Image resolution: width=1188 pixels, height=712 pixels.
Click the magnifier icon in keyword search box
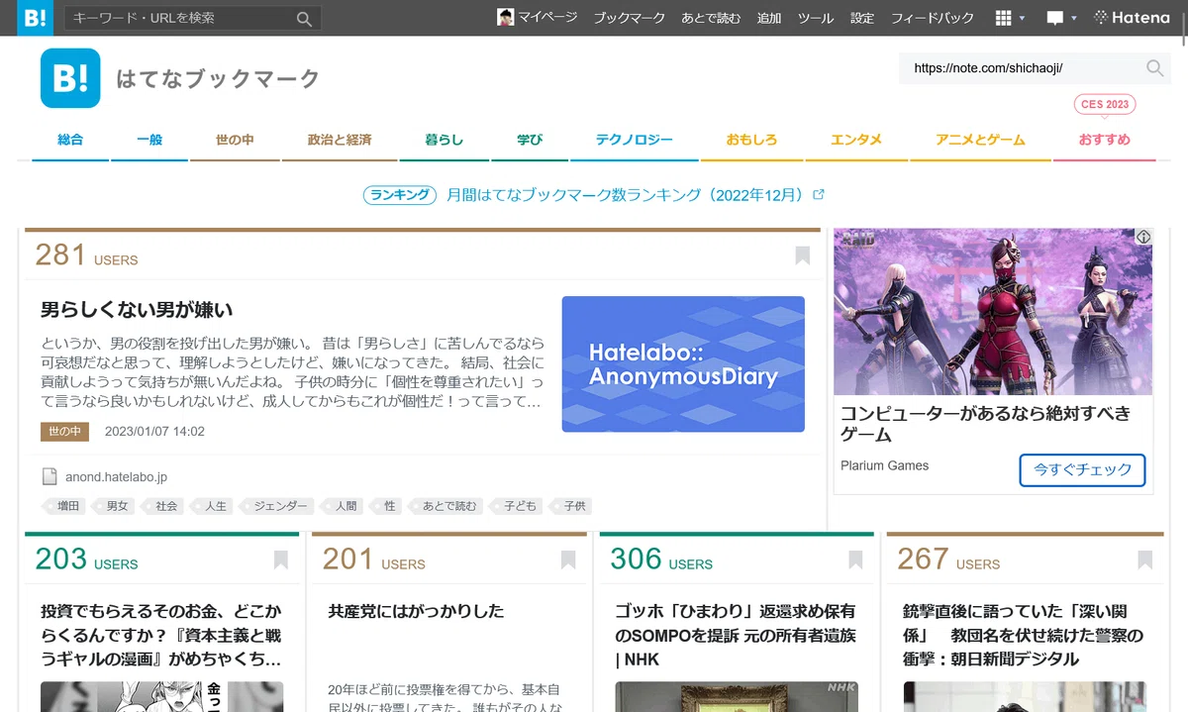coord(304,19)
